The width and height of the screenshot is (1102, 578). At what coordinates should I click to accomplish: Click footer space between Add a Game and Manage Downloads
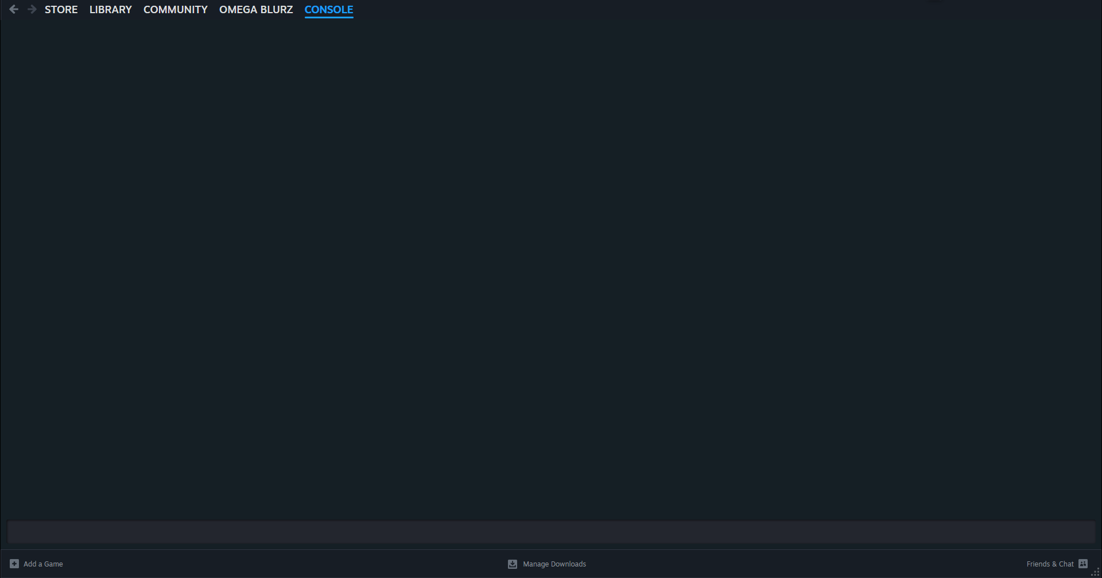pyautogui.click(x=287, y=564)
